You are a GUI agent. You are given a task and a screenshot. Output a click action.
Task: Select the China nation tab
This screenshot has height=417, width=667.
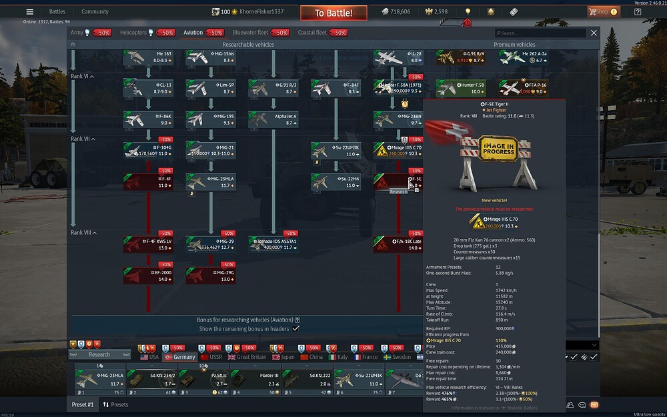pyautogui.click(x=311, y=357)
